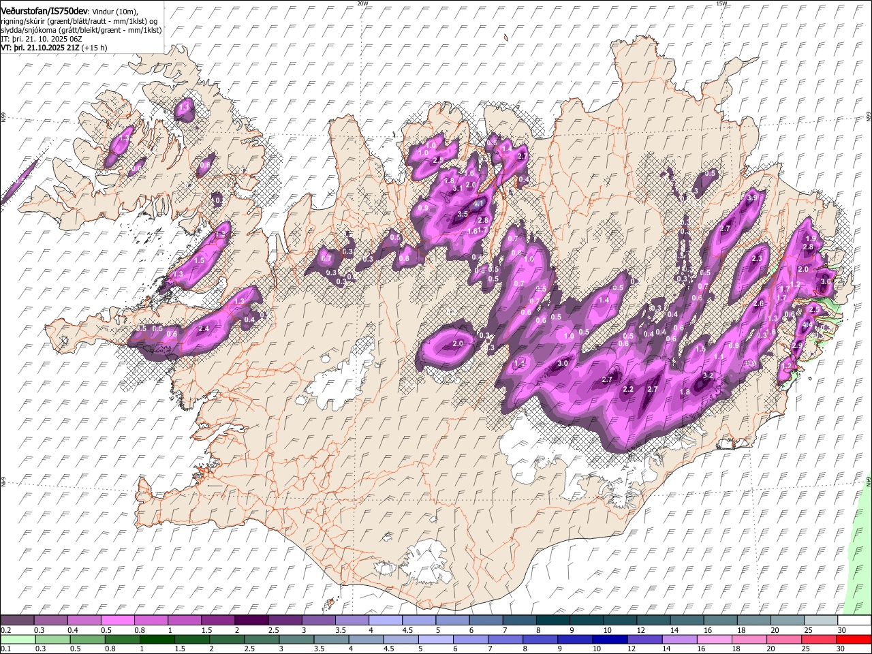Click the '0.1' label in lower legend row

(x=5, y=649)
